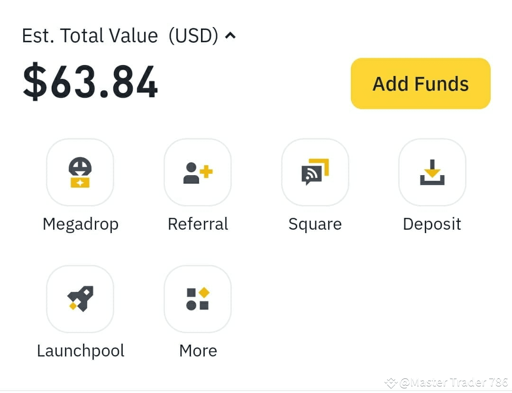Image resolution: width=512 pixels, height=393 pixels.
Task: Select the Deposit download-arrow icon
Action: 432,172
